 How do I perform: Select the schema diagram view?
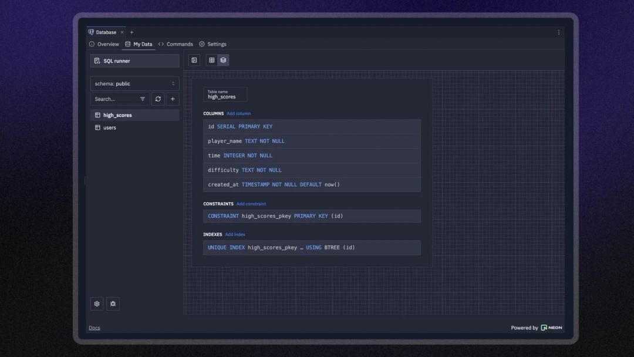[223, 59]
